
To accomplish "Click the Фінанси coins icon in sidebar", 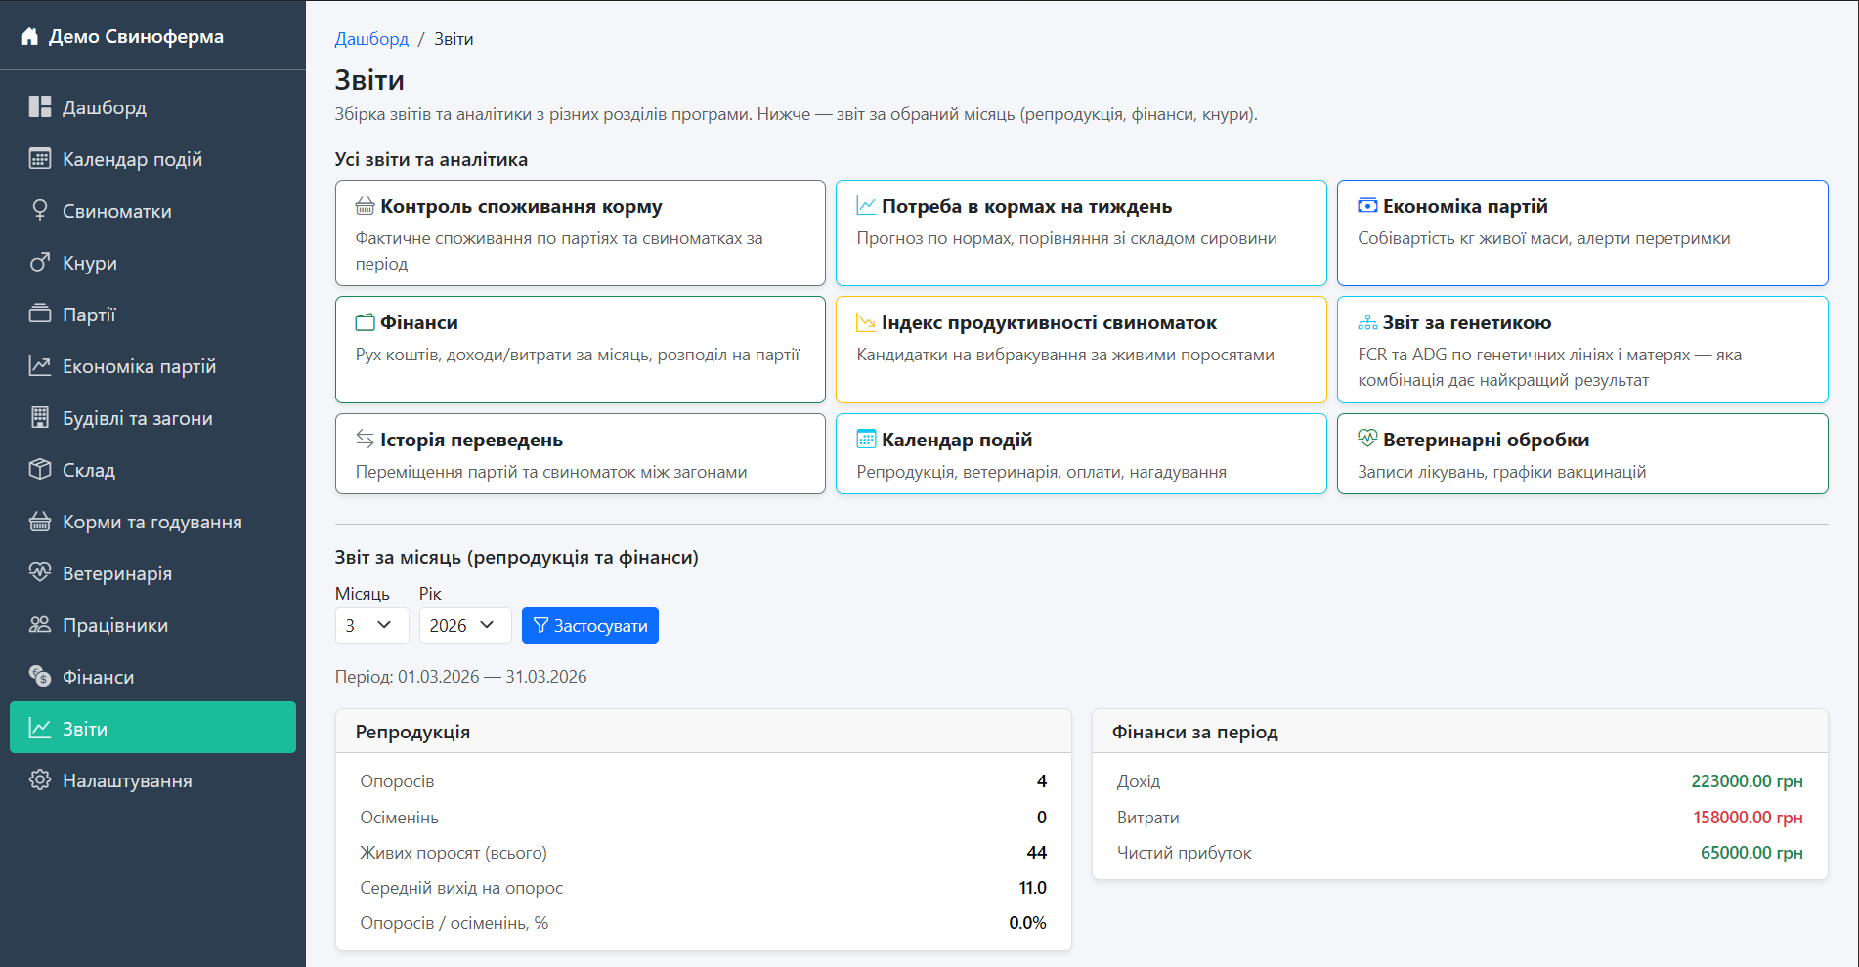I will coord(39,677).
